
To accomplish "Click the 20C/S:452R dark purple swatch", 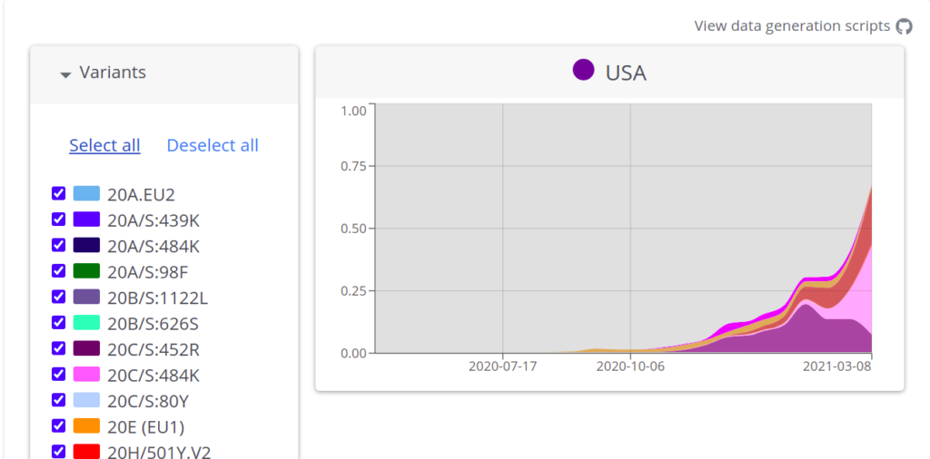I will point(86,348).
